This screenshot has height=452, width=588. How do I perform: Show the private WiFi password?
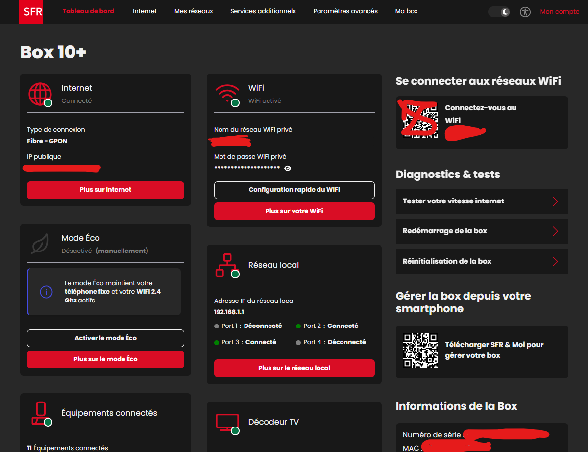[x=288, y=168]
